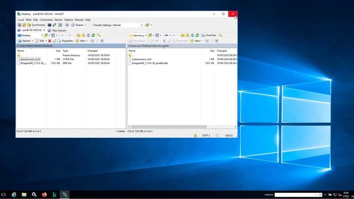Screen dimensions: 354x199
Task: Close the user@192.168.0.42 session tab
Action: [44, 30]
